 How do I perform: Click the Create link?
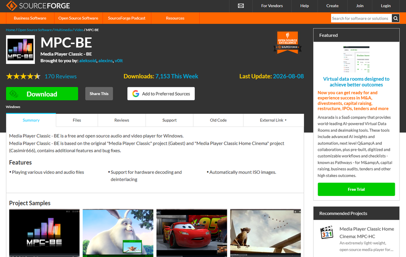click(332, 6)
